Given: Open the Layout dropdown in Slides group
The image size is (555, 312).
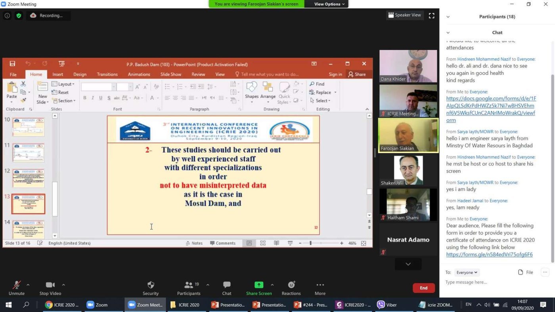Looking at the screenshot, I should point(63,84).
